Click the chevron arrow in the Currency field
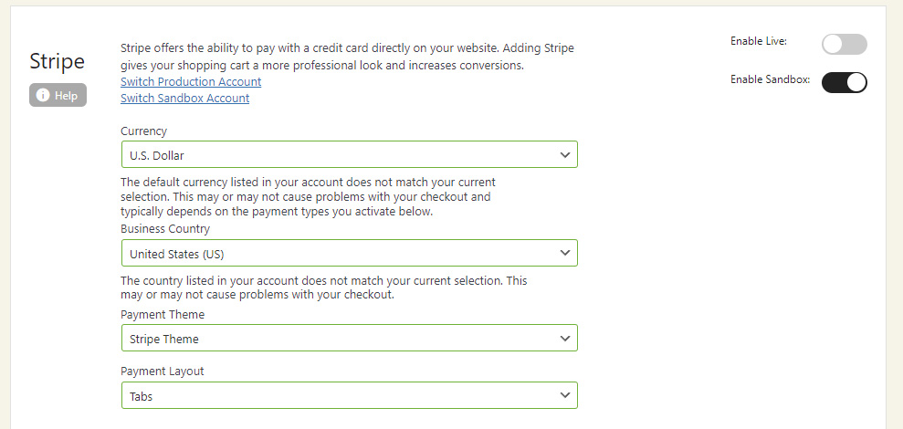Screen dimensions: 903x429 (x=565, y=155)
